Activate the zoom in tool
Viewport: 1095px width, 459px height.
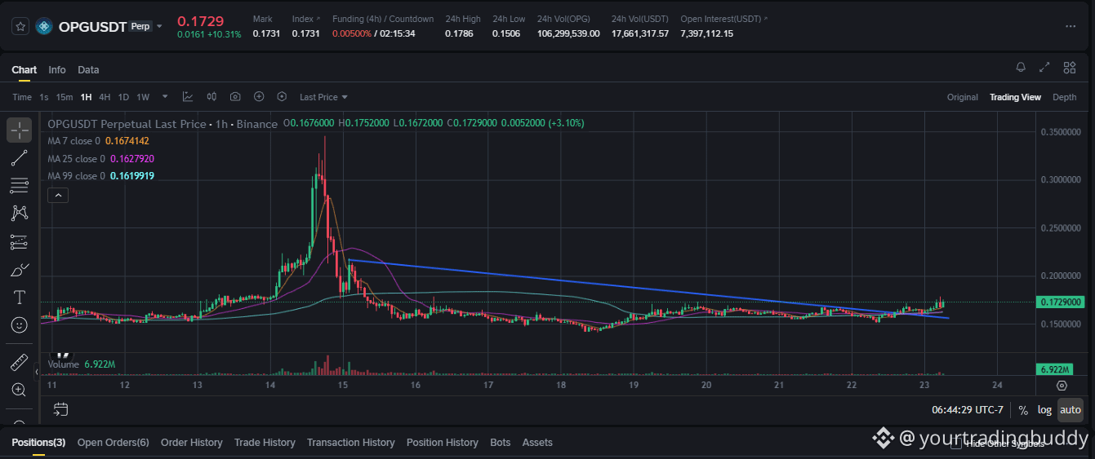tap(20, 390)
